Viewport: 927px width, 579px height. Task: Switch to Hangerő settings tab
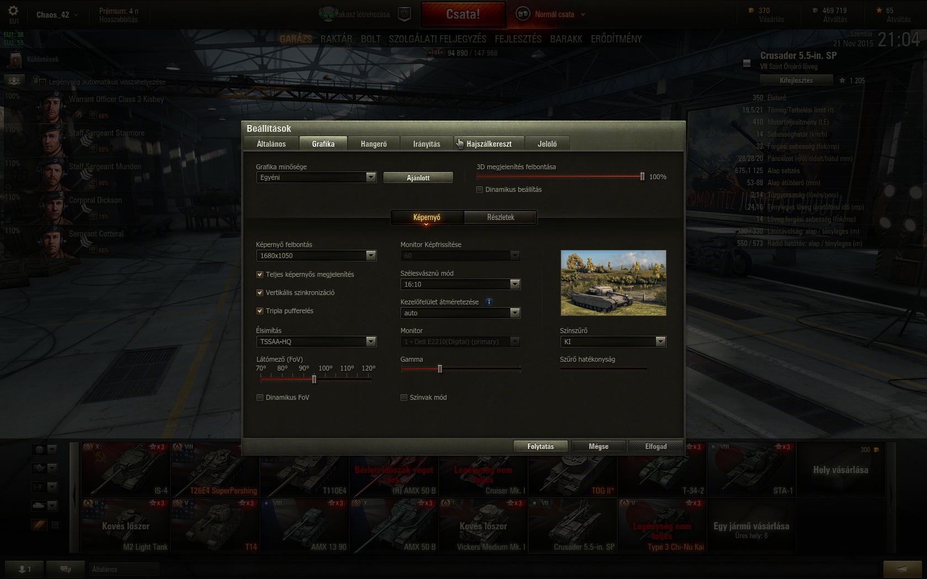tap(374, 143)
